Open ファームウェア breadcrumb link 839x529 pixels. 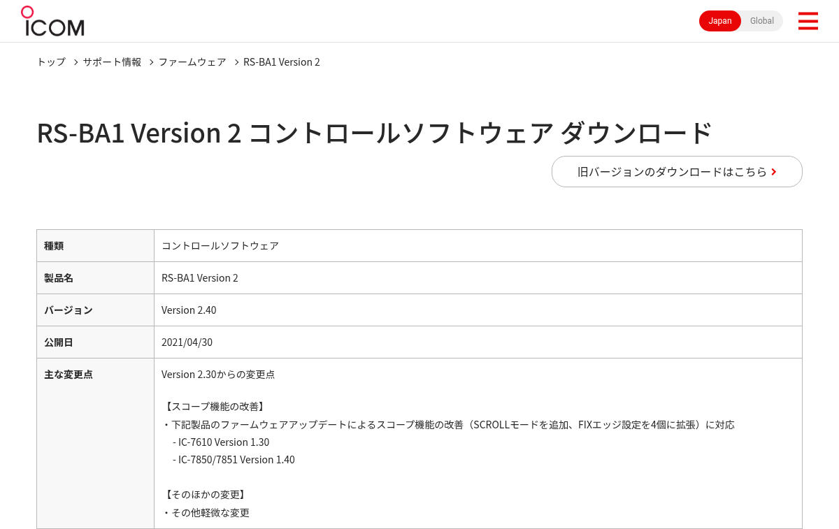coord(192,62)
